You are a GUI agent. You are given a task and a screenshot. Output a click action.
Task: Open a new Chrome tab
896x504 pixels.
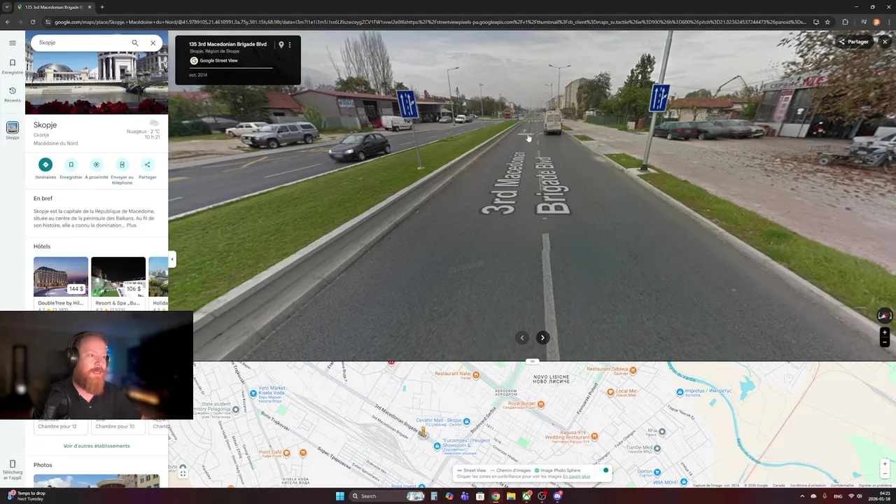[x=102, y=7]
